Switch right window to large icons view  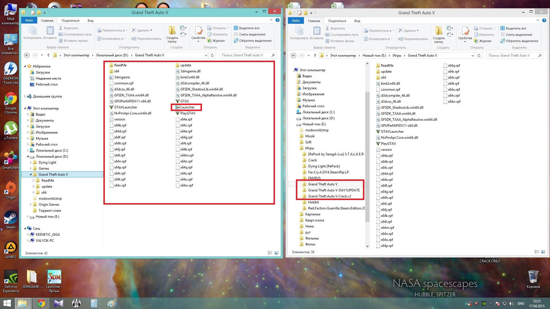click(x=543, y=252)
